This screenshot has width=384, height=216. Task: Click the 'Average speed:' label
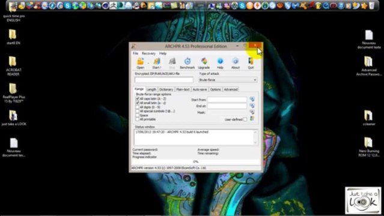click(208, 149)
